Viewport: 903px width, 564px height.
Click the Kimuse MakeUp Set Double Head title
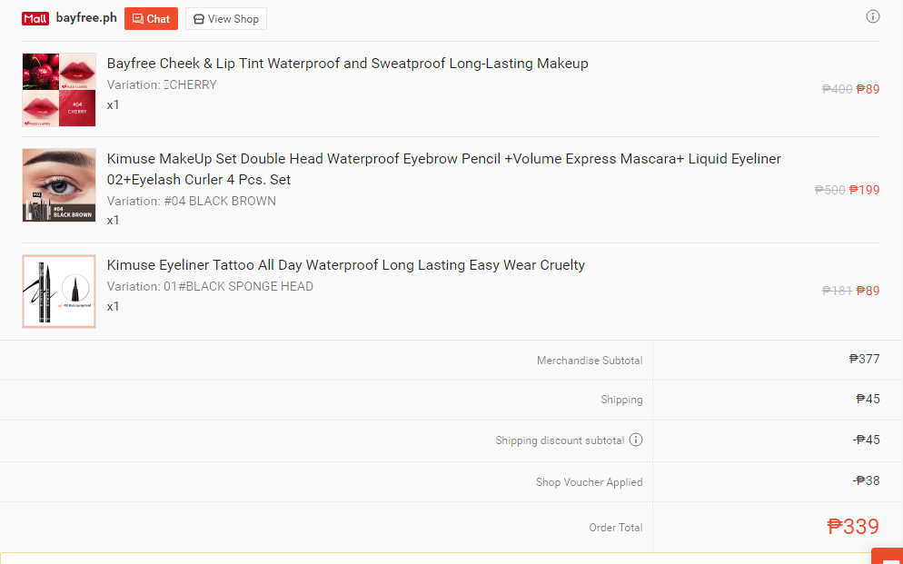click(444, 169)
